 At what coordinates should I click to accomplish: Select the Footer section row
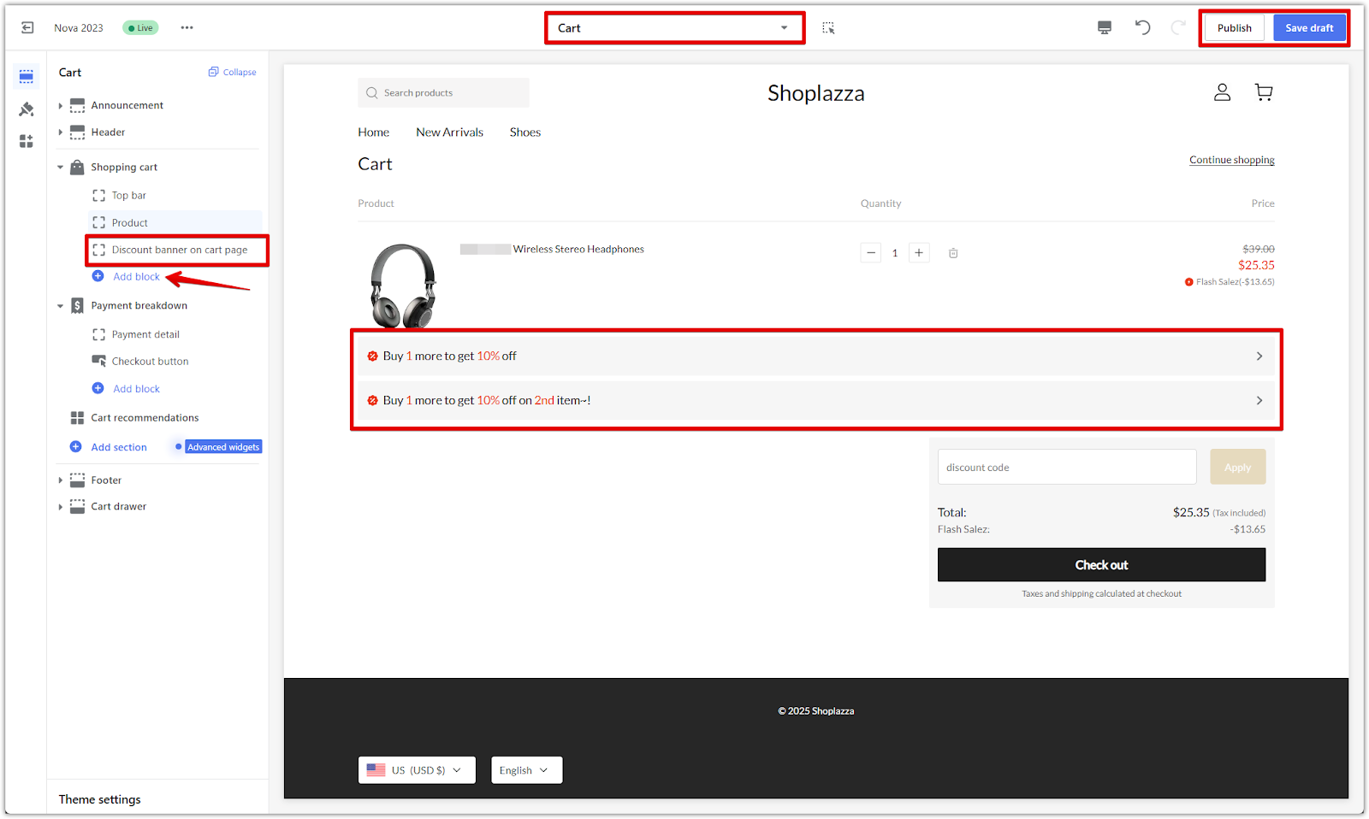tap(106, 480)
